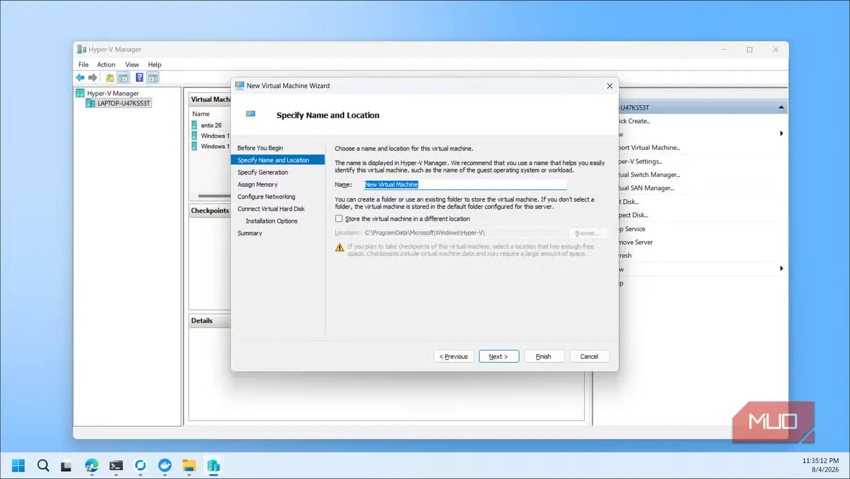The image size is (850, 479).
Task: Click the Finish button in the wizard
Action: coord(544,356)
